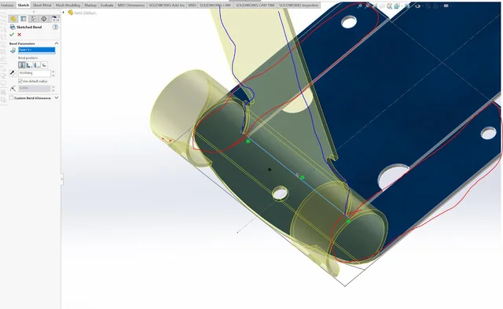Select the SOLIDWORKS Add-Ins tab
This screenshot has width=503, height=309.
(167, 6)
